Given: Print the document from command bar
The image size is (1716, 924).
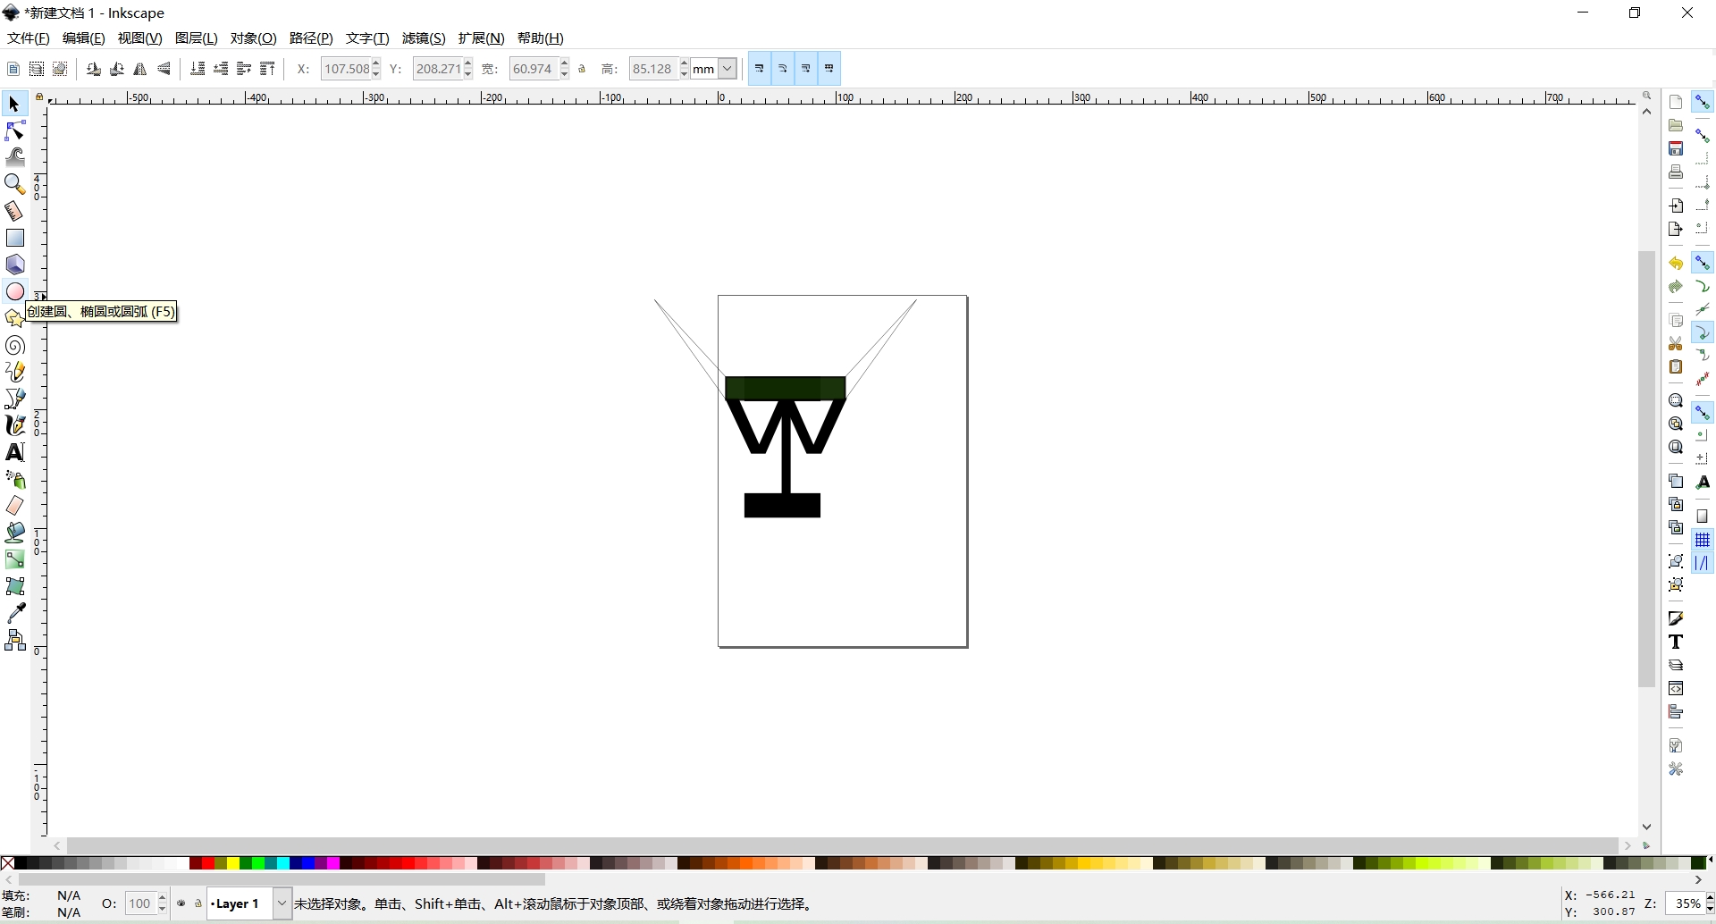Looking at the screenshot, I should 1676,172.
